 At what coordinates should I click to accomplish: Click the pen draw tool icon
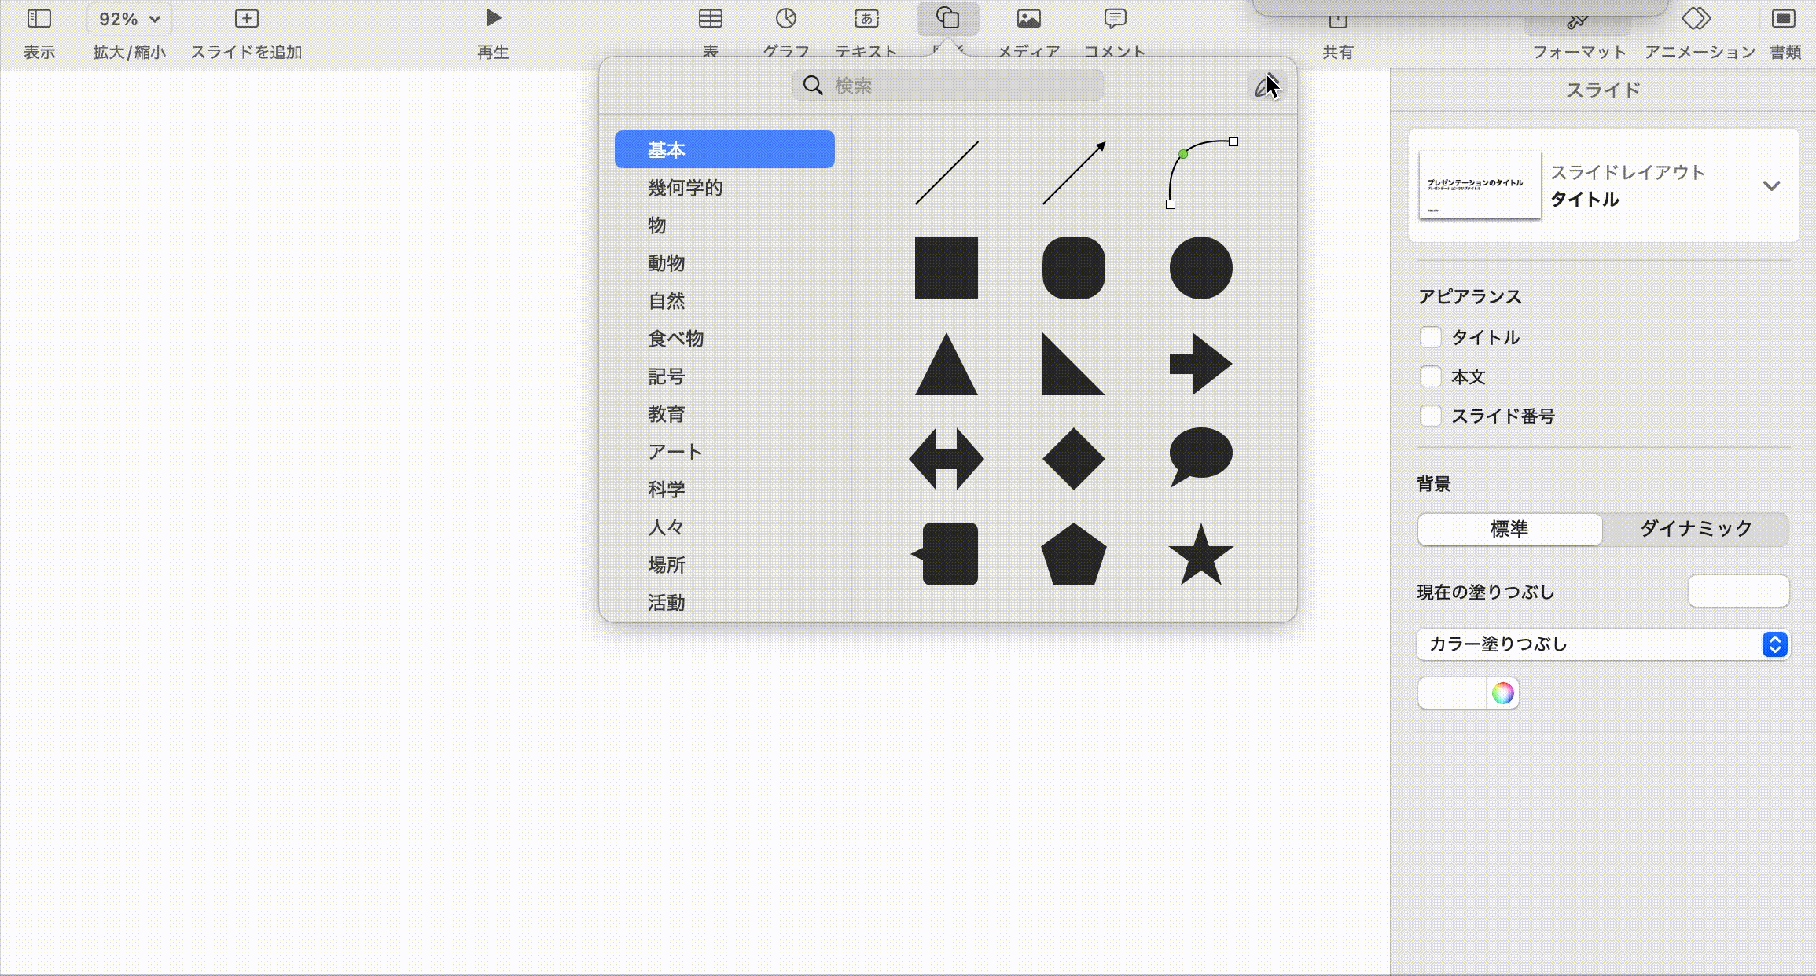point(1265,86)
